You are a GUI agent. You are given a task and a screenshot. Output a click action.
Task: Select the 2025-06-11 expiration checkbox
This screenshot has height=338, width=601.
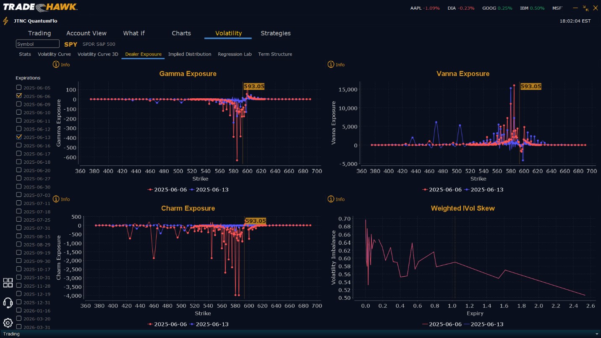(19, 121)
